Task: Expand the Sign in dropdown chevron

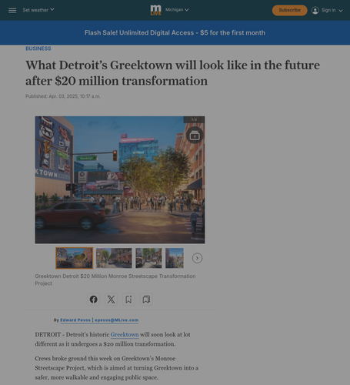Action: [x=341, y=11]
